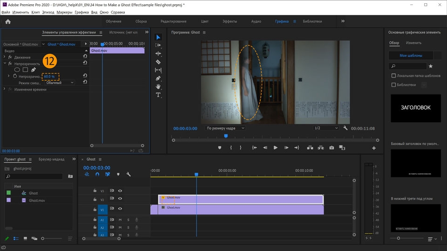Open the playback resolution 1/2 dropdown

click(326, 128)
